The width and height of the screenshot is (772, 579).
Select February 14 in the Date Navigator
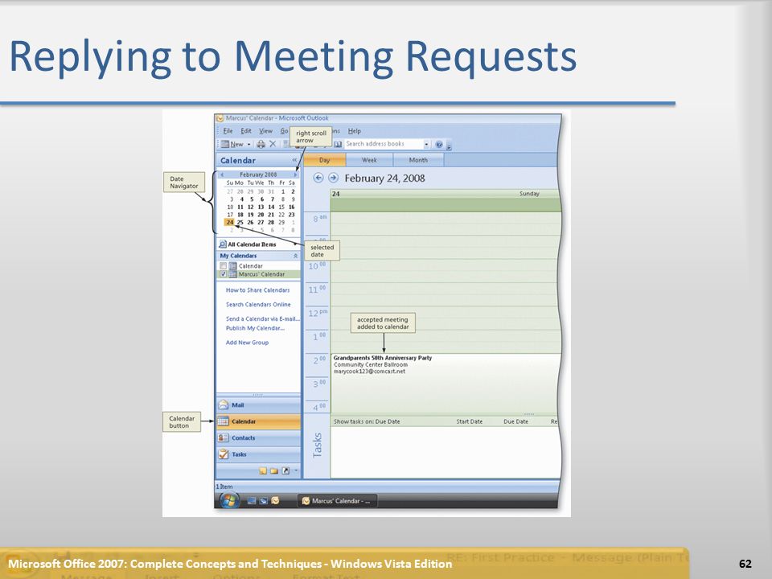[x=271, y=207]
